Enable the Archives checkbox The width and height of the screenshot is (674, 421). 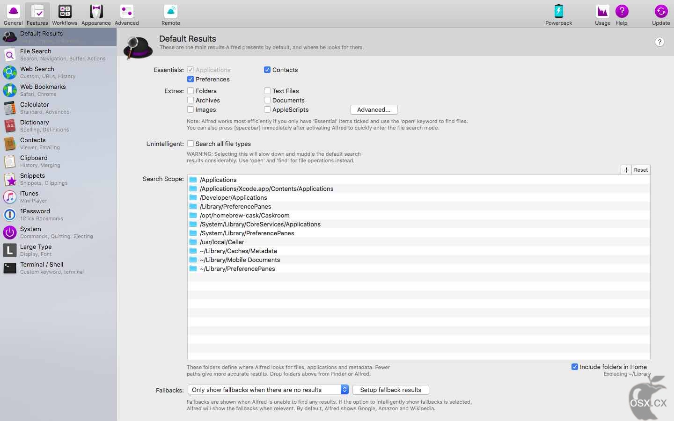tap(190, 100)
